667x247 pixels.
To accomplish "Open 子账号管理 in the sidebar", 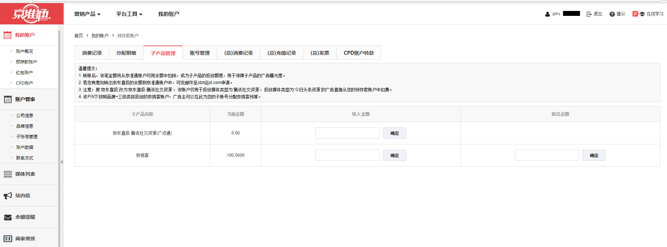I will 27,137.
